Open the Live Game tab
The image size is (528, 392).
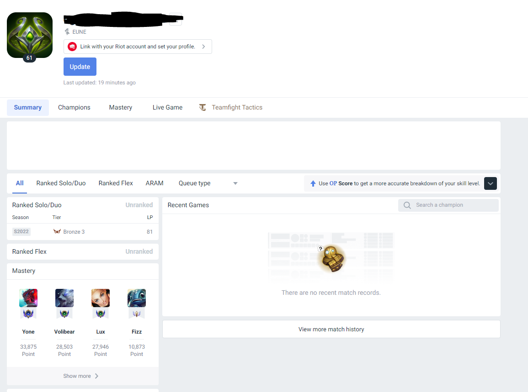coord(167,108)
